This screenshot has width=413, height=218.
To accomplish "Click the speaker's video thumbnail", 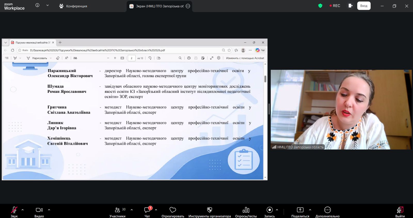I will tap(341, 109).
